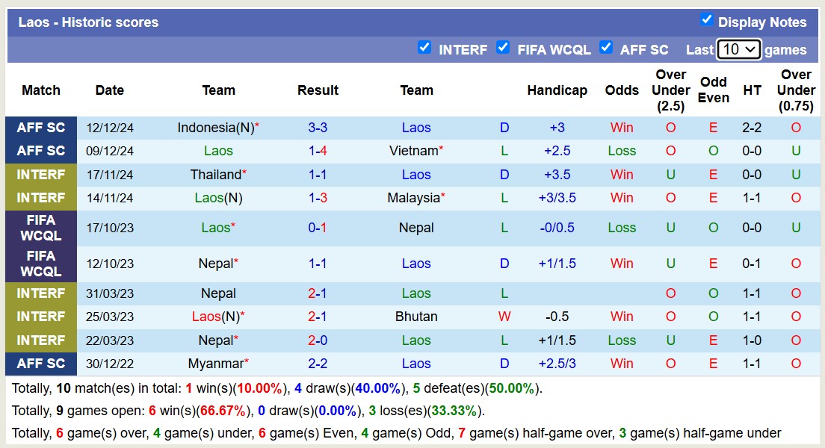Open the Myanmar team link

215,364
